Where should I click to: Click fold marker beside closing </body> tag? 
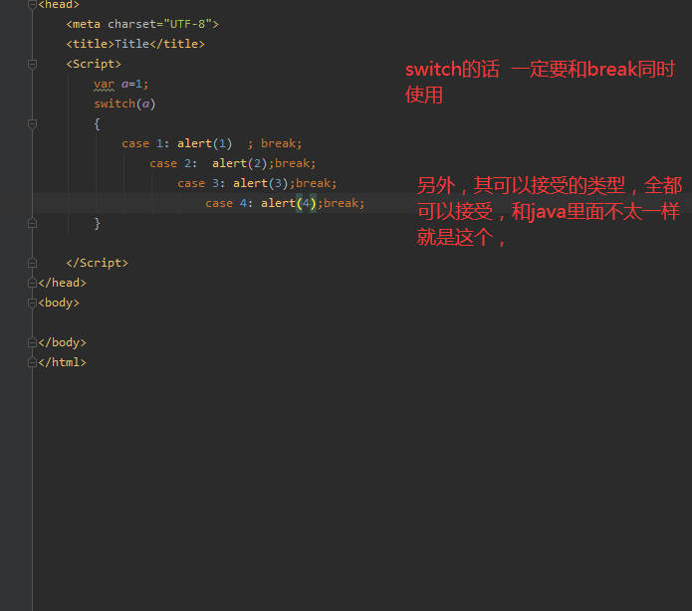click(x=32, y=342)
